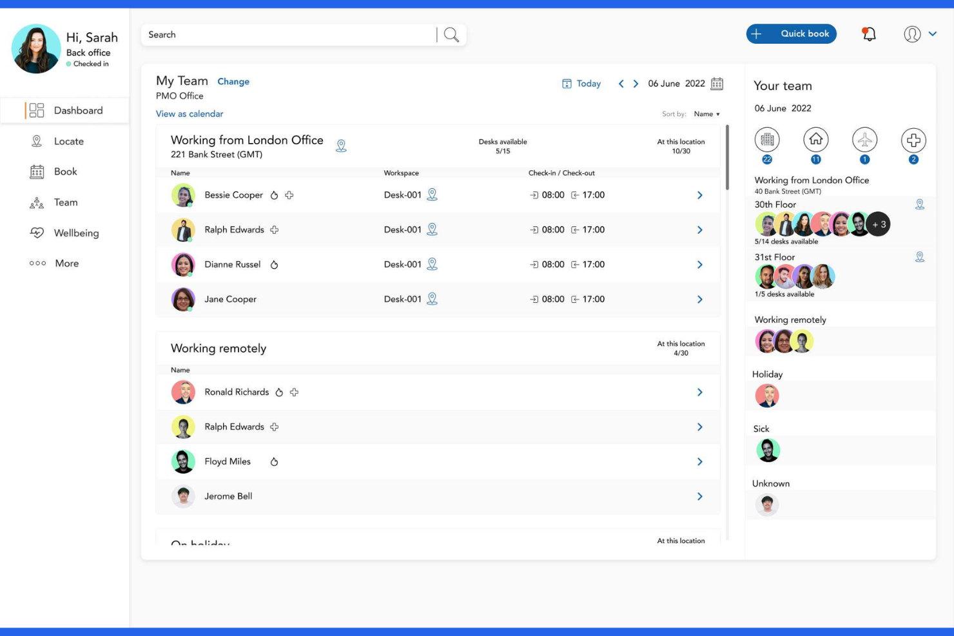Screen dimensions: 954x636
Task: Click the calendar icon next to 06 June 2022
Action: pos(715,83)
